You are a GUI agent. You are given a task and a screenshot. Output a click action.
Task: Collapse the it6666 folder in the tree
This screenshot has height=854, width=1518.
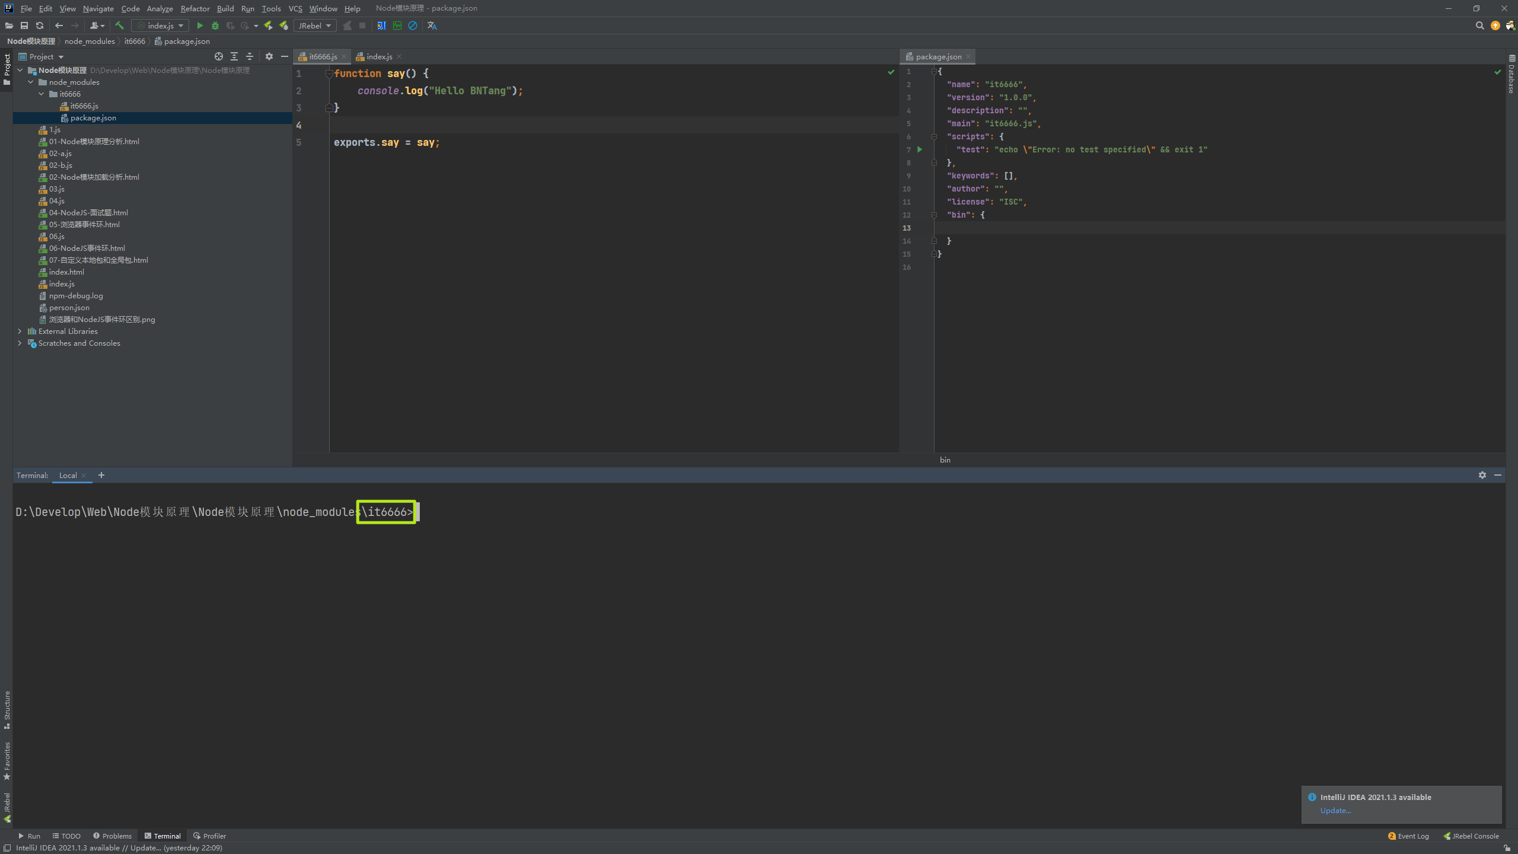pos(41,94)
